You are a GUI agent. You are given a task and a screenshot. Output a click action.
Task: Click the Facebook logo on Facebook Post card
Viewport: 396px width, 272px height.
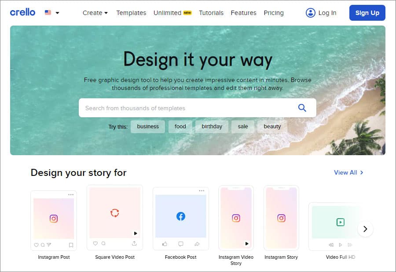[x=180, y=216]
